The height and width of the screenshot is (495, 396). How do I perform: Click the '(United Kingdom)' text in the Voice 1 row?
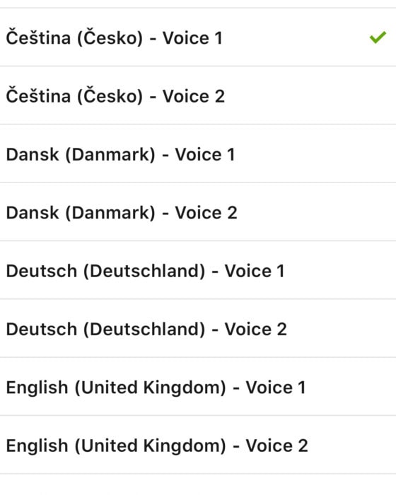pyautogui.click(x=151, y=388)
